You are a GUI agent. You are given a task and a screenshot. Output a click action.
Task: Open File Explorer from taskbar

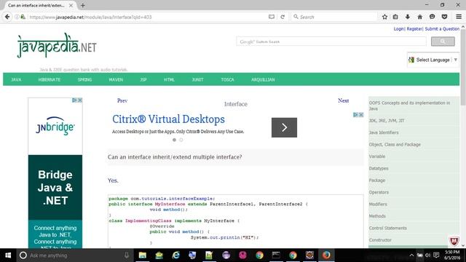143,255
